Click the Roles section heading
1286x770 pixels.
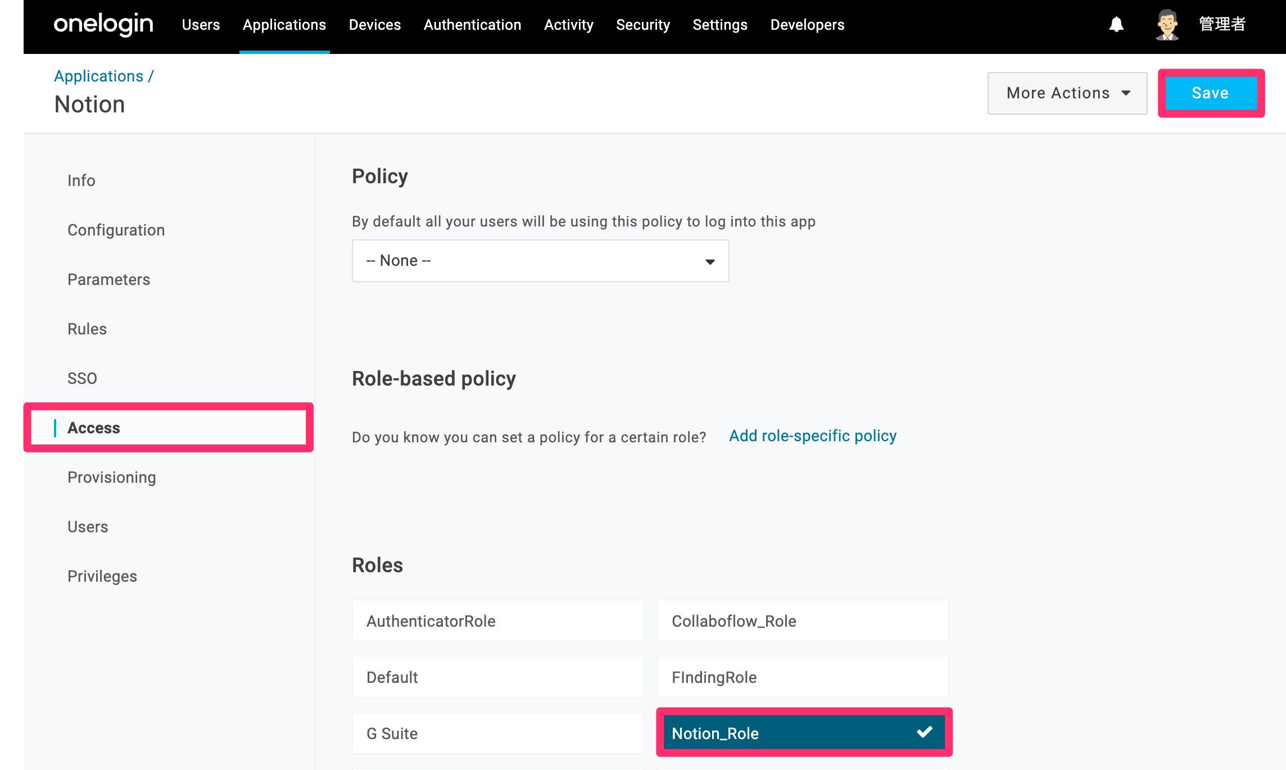pos(378,565)
